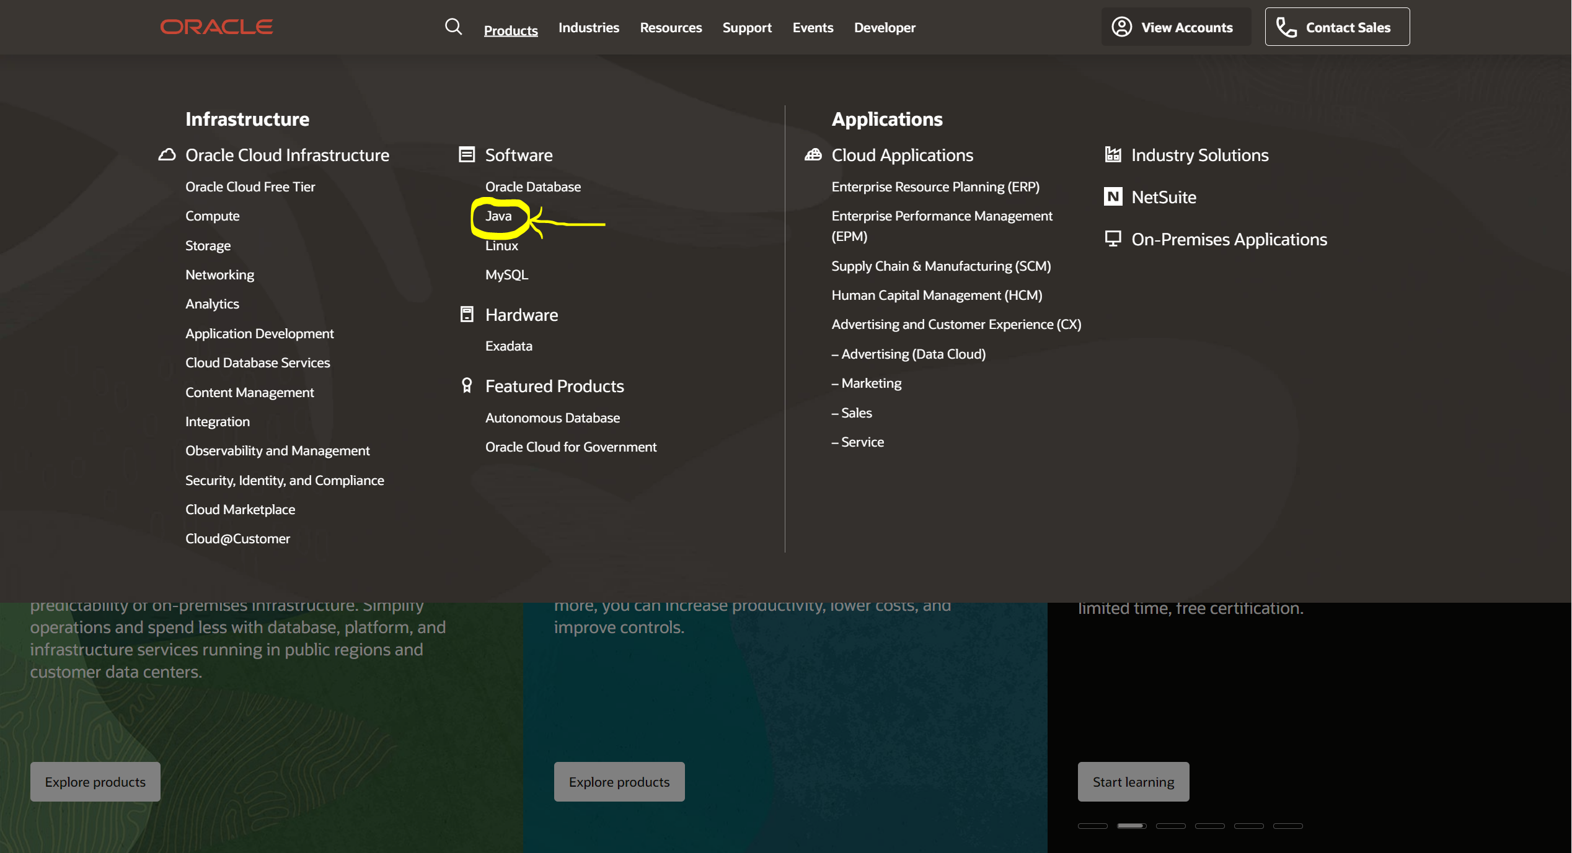This screenshot has height=853, width=1572.
Task: Click the cloud icon beside Oracle Cloud Infrastructure
Action: tap(167, 154)
